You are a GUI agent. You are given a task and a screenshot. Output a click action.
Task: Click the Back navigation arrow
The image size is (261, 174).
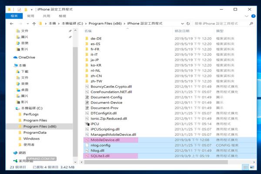[11, 23]
